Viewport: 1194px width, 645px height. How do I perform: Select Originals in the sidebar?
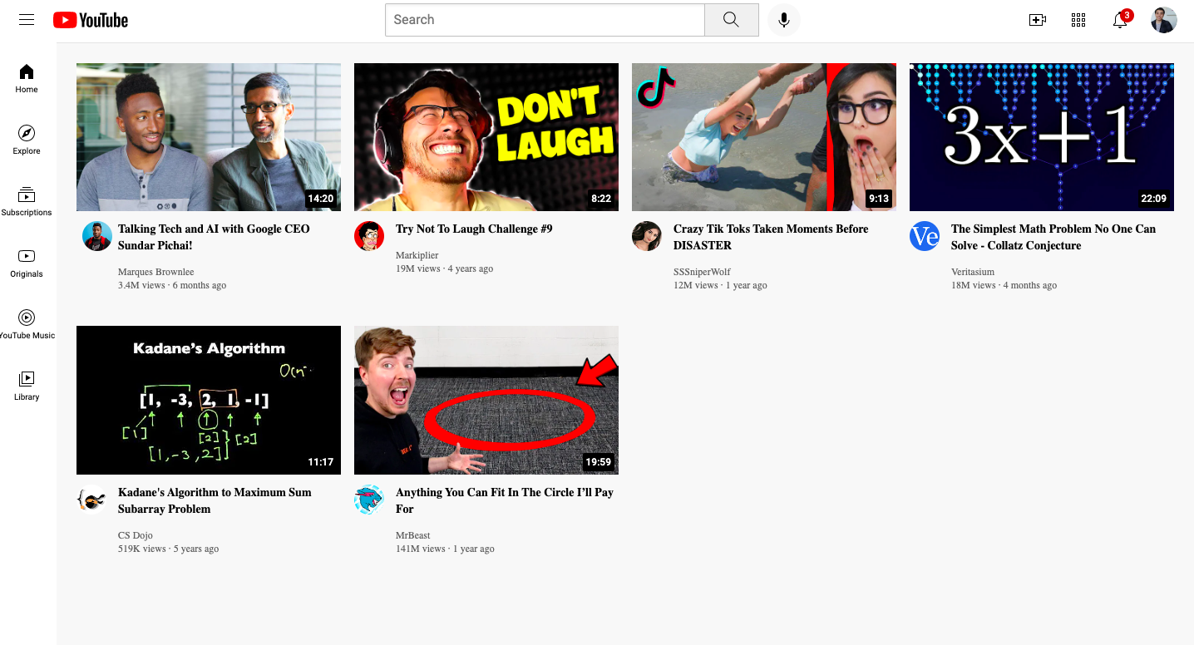27,263
